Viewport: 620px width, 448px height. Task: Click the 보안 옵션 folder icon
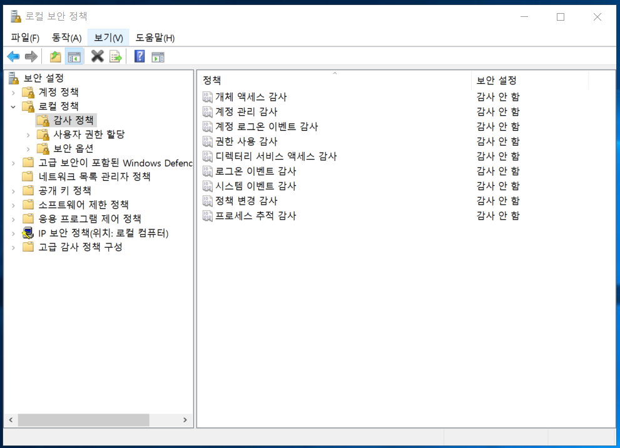(43, 149)
